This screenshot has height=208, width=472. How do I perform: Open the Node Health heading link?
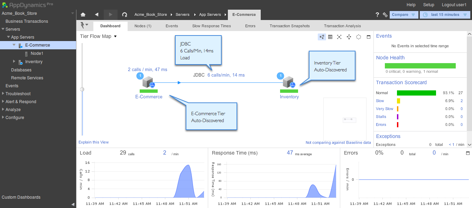point(390,58)
